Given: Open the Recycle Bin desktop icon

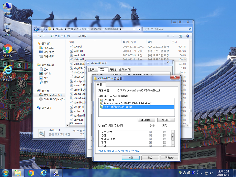Looking at the screenshot, I should [8, 29].
